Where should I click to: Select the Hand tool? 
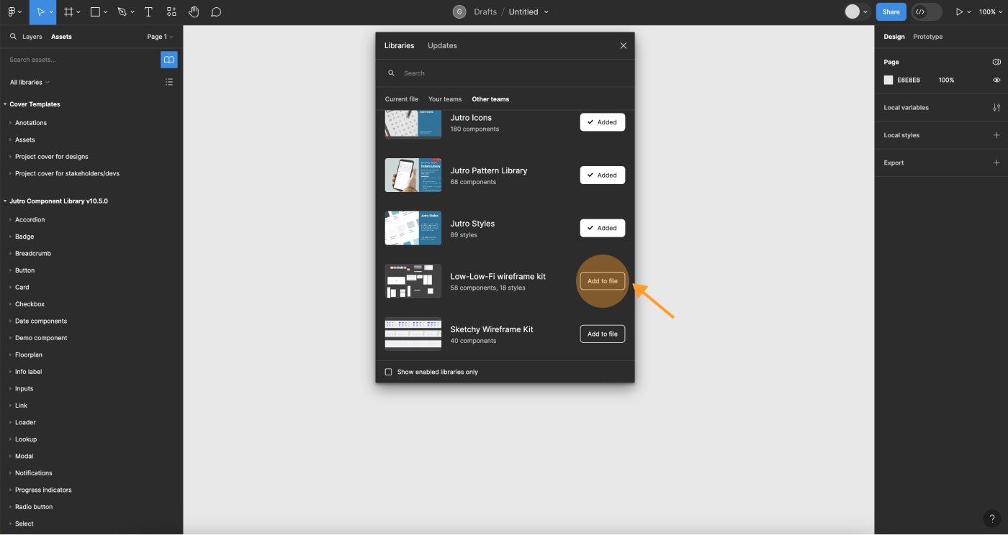coord(194,12)
